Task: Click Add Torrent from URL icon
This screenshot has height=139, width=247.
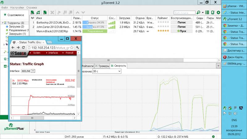Action: click(38, 12)
